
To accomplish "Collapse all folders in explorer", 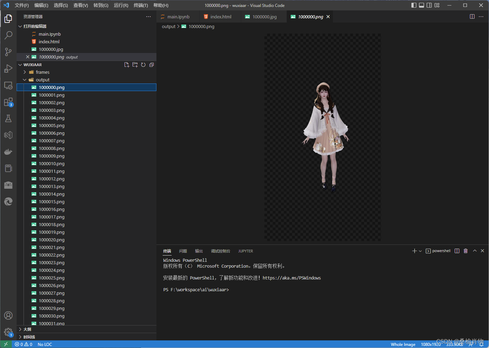I will pos(152,65).
